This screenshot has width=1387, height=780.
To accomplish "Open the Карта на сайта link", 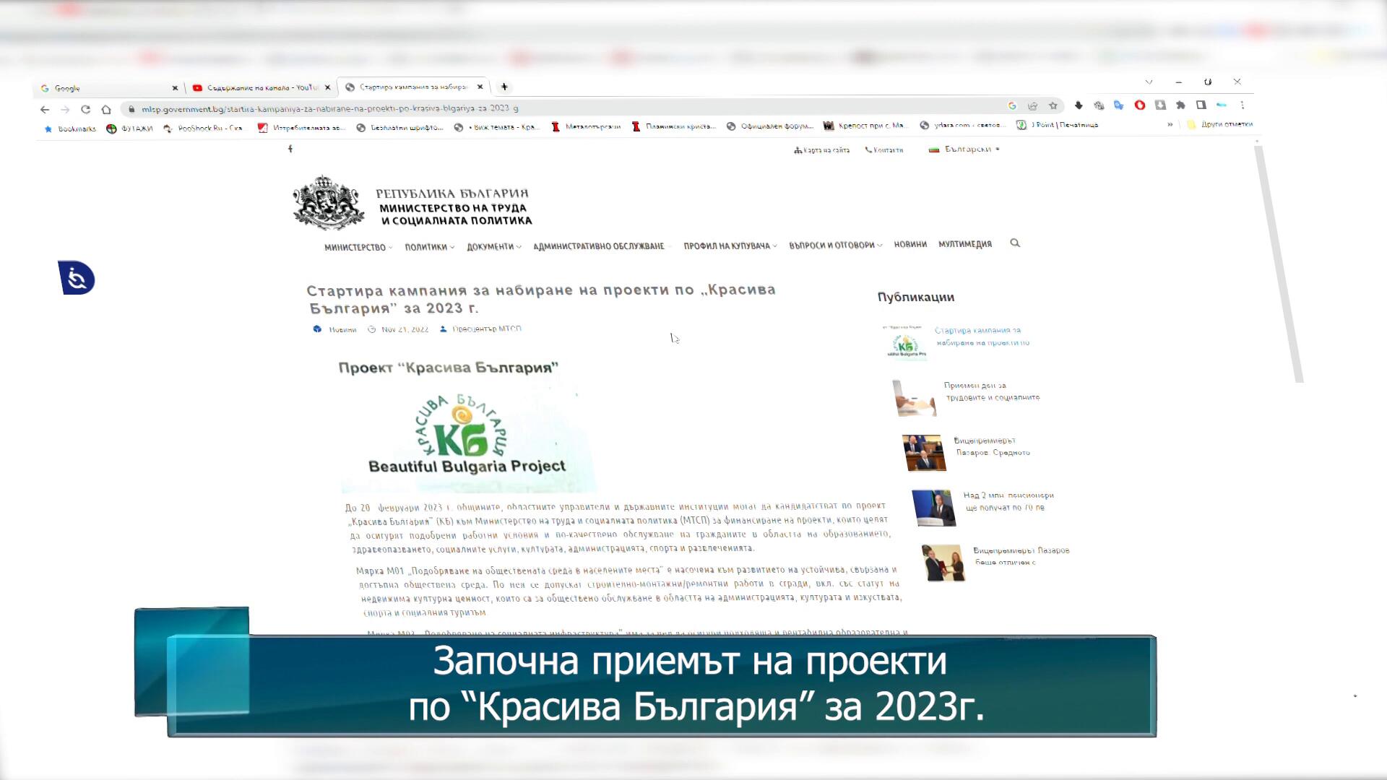I will pos(822,150).
